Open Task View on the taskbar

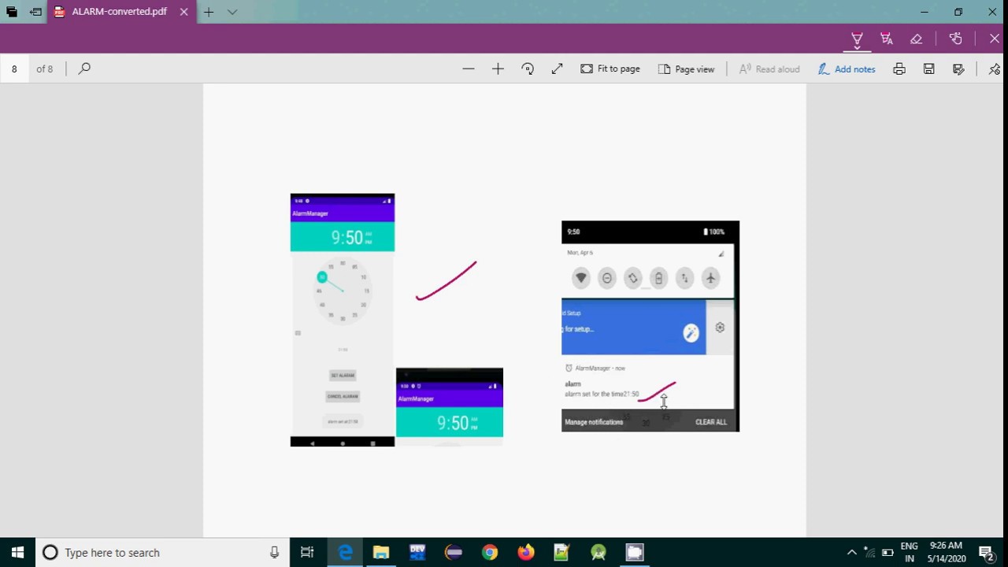coord(307,553)
